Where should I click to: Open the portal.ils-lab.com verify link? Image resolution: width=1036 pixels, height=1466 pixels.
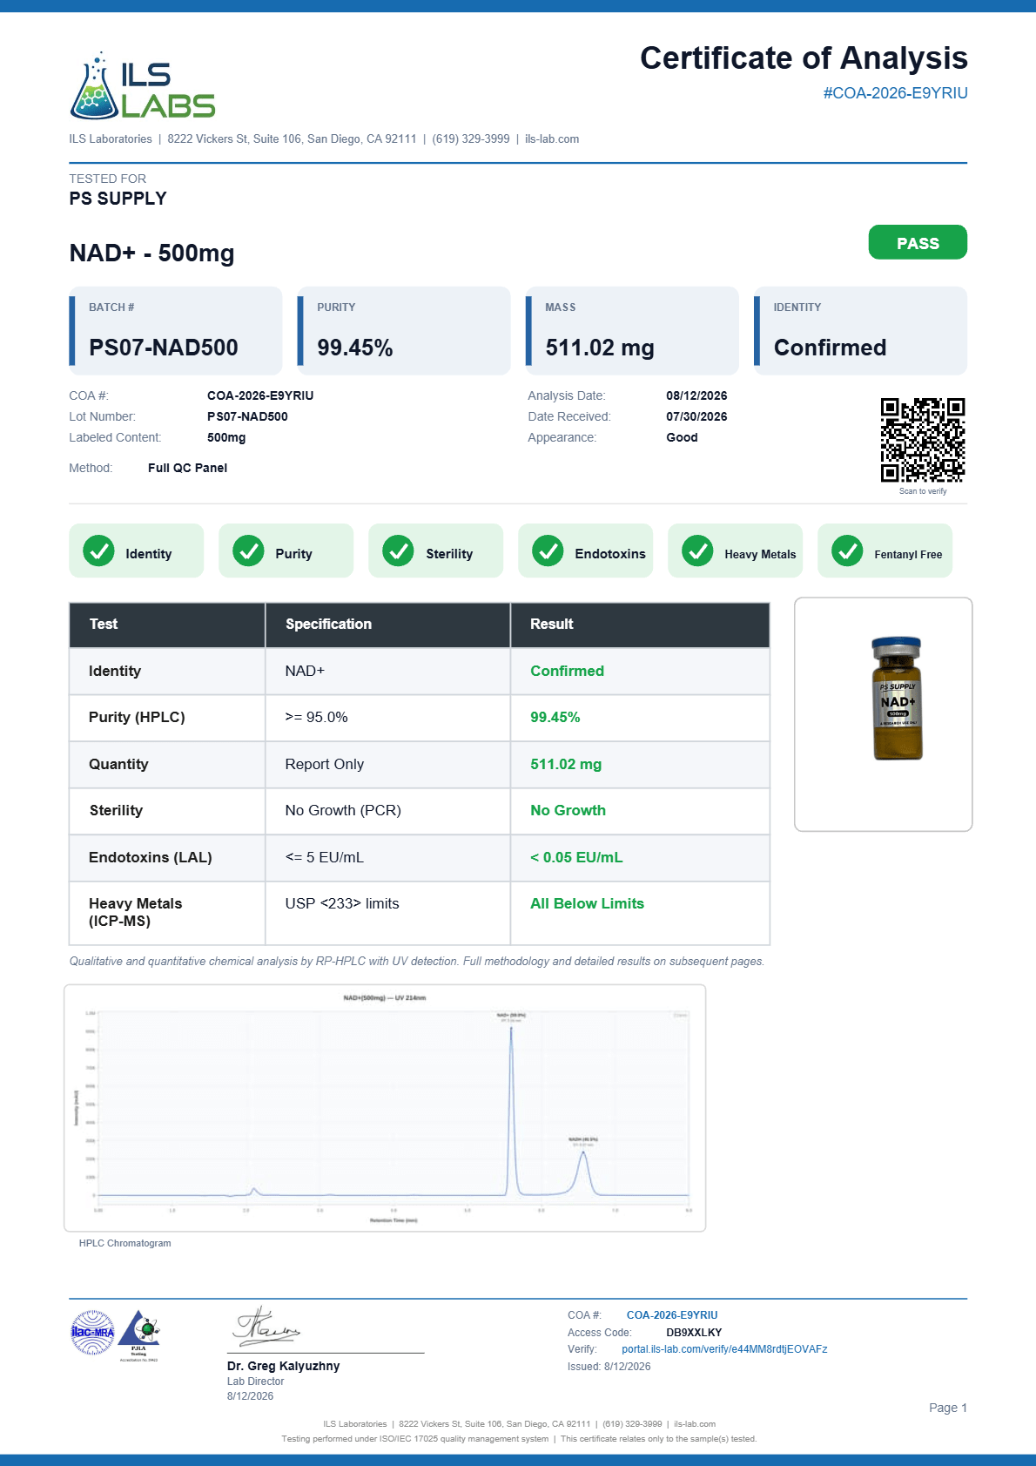[x=724, y=1349]
